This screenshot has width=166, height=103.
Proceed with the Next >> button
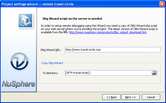pos(130,97)
